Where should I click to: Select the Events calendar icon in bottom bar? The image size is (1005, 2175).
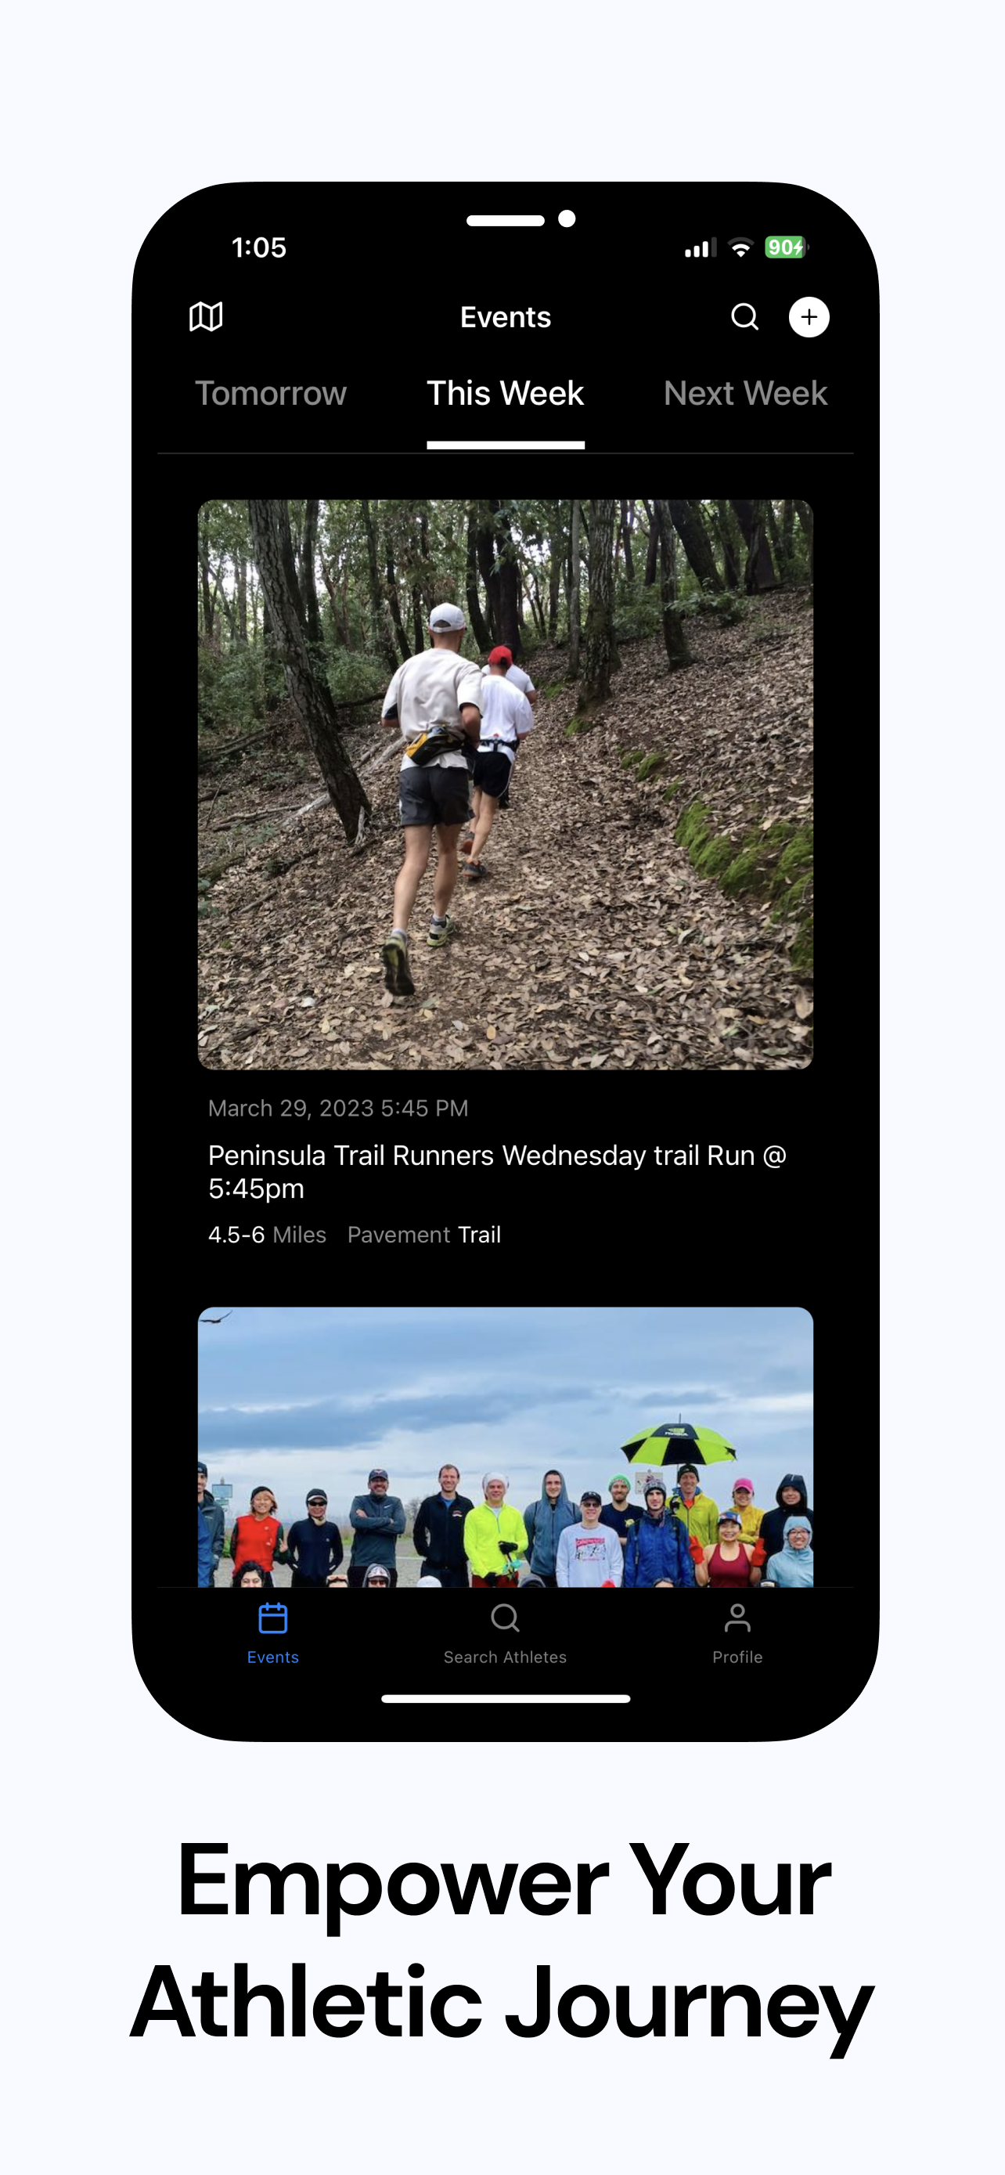click(272, 1618)
